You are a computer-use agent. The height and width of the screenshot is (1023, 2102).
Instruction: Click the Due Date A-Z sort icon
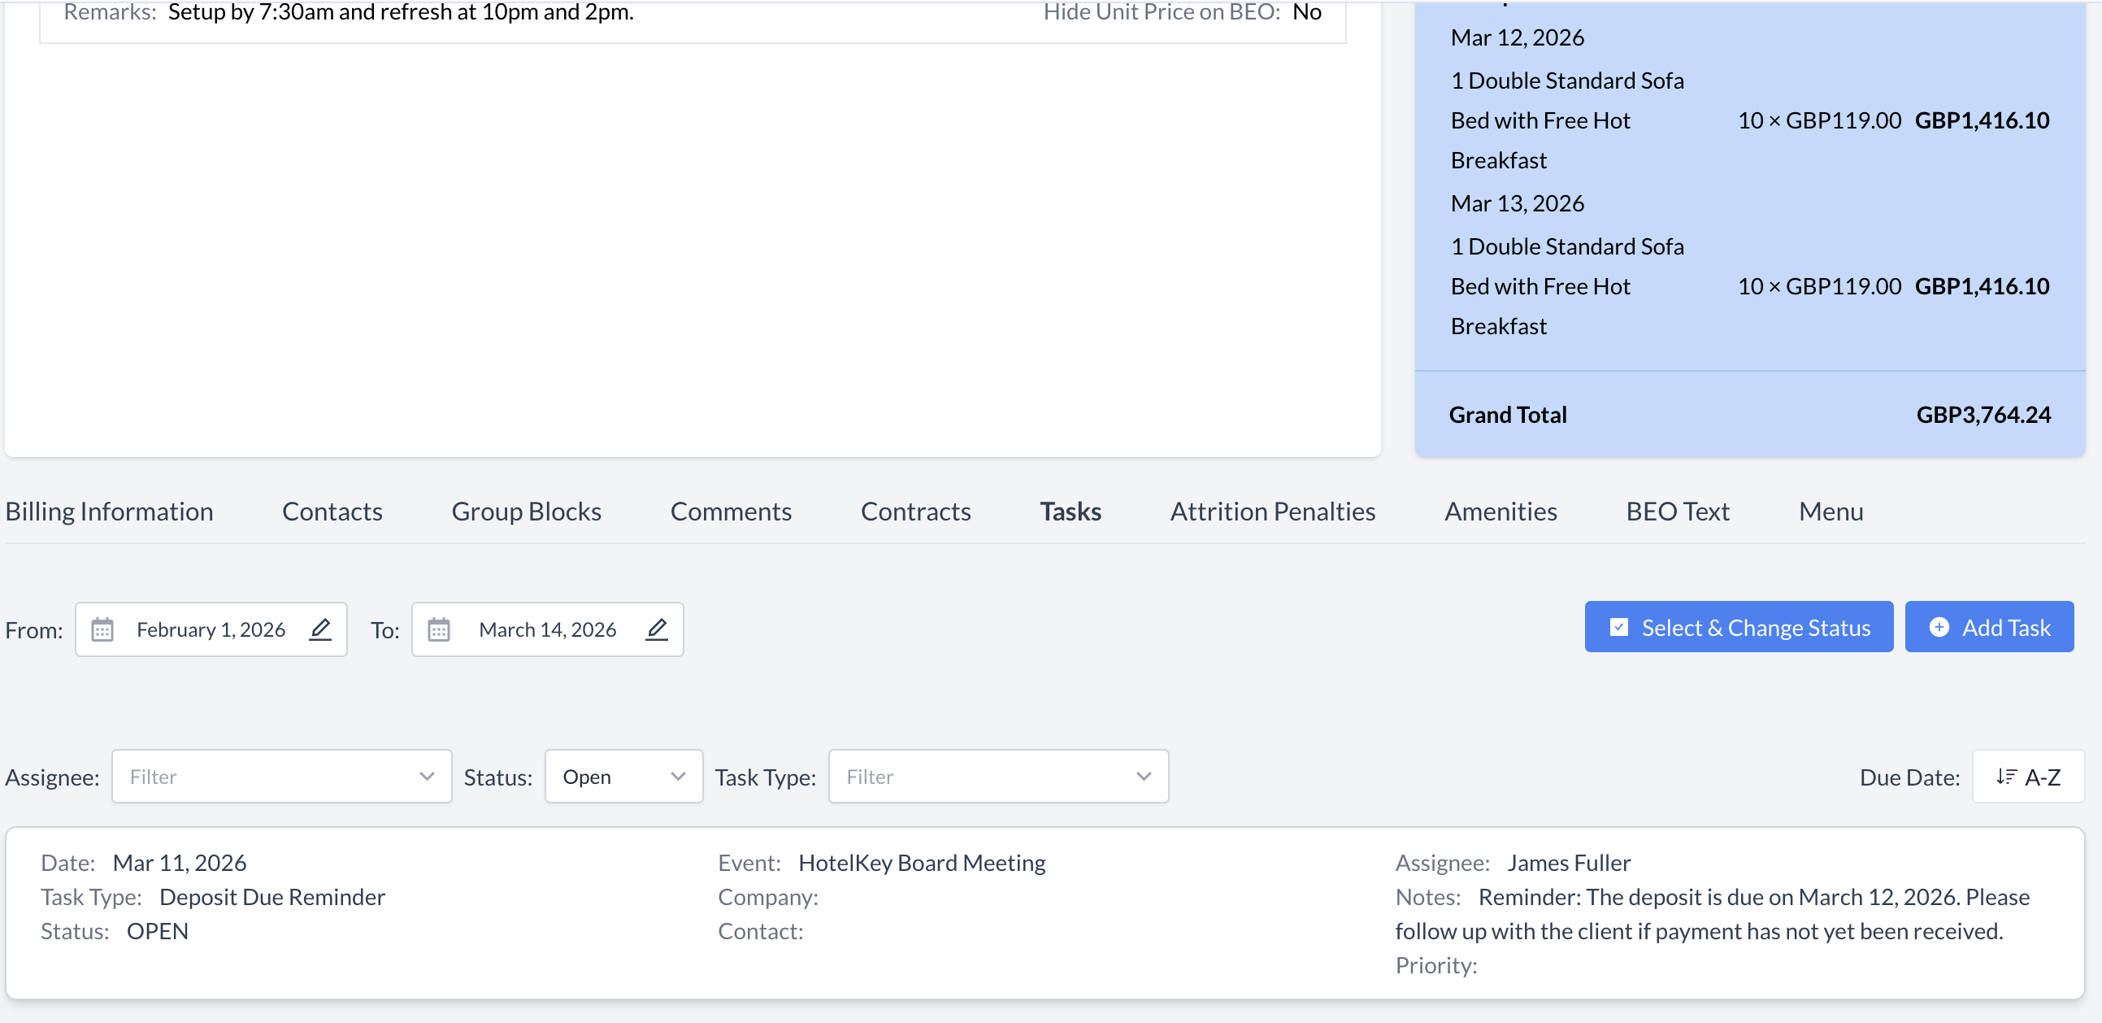tap(2007, 777)
